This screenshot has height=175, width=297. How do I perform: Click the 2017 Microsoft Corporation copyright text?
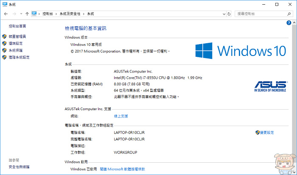coord(120,51)
